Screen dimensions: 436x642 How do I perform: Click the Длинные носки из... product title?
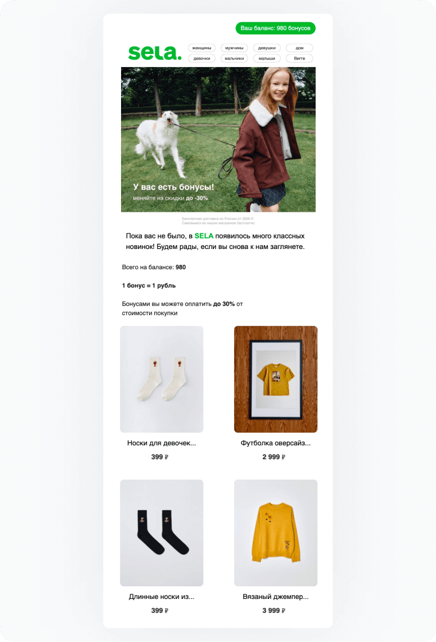coord(162,597)
